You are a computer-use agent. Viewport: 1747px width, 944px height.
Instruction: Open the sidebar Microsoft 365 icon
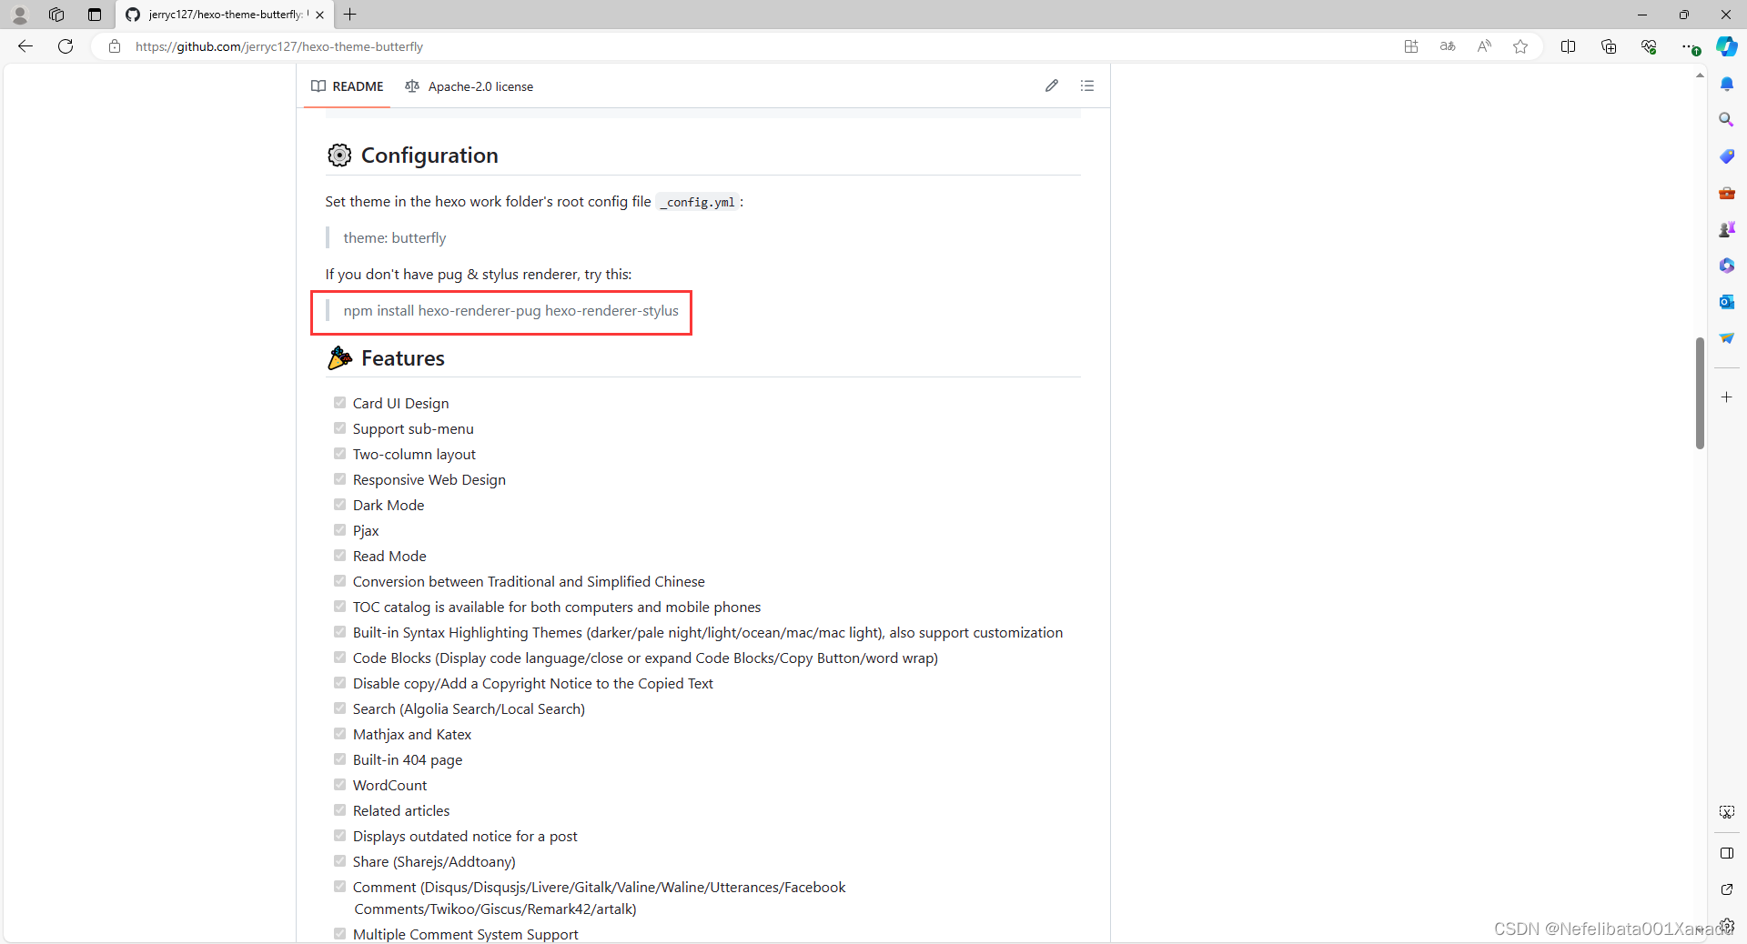(1727, 266)
